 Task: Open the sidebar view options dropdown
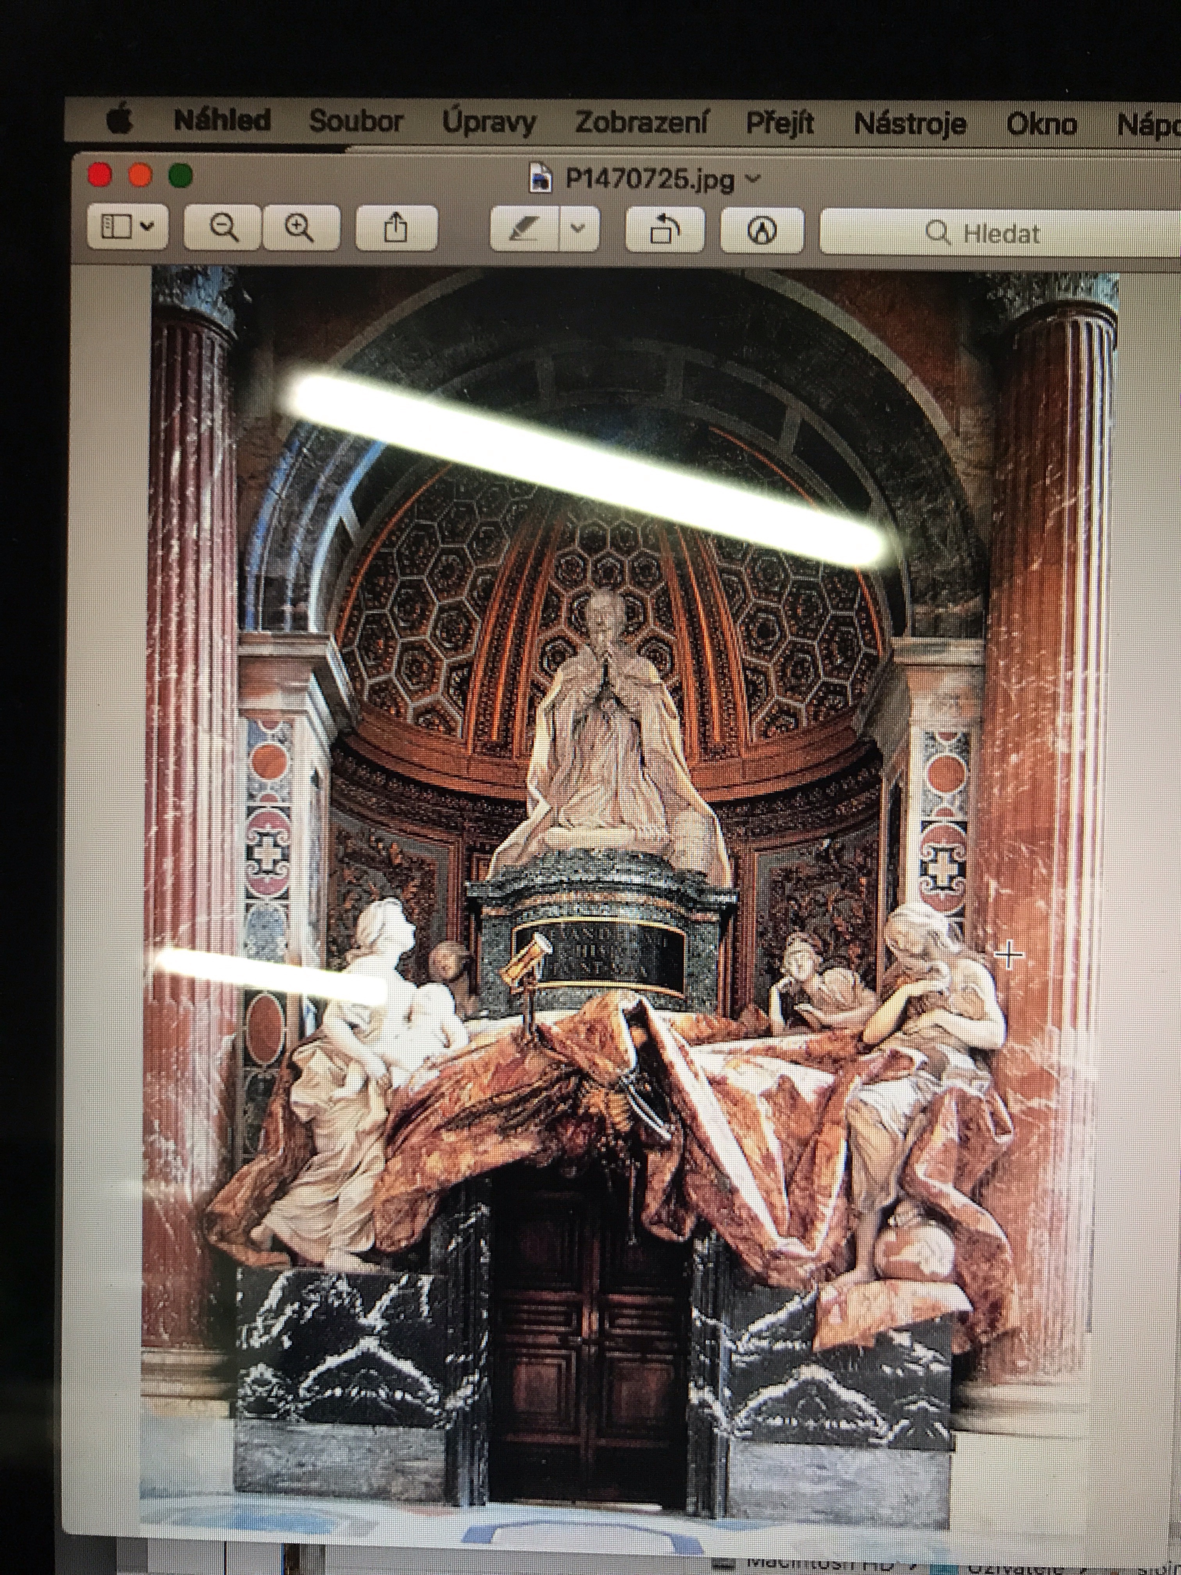127,227
